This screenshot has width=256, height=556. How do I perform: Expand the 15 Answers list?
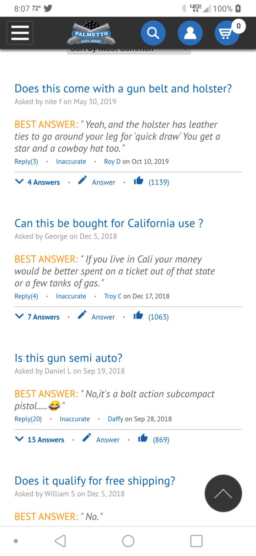(x=39, y=439)
